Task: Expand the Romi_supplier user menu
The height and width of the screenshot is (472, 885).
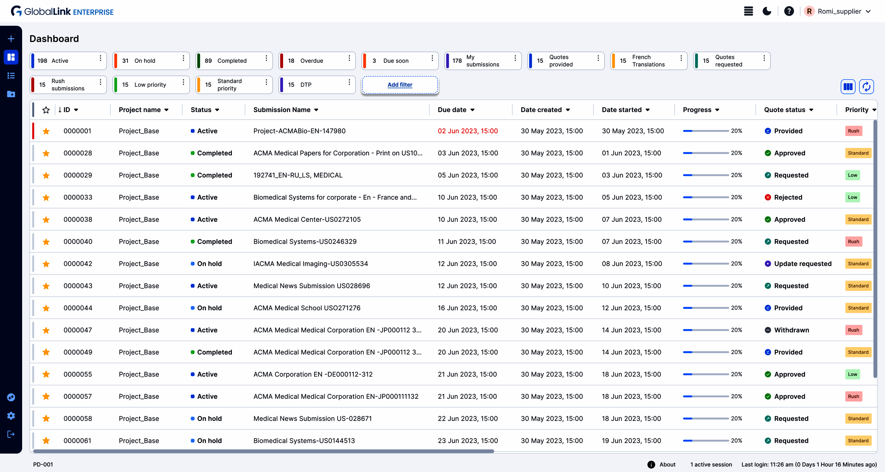Action: click(x=839, y=11)
